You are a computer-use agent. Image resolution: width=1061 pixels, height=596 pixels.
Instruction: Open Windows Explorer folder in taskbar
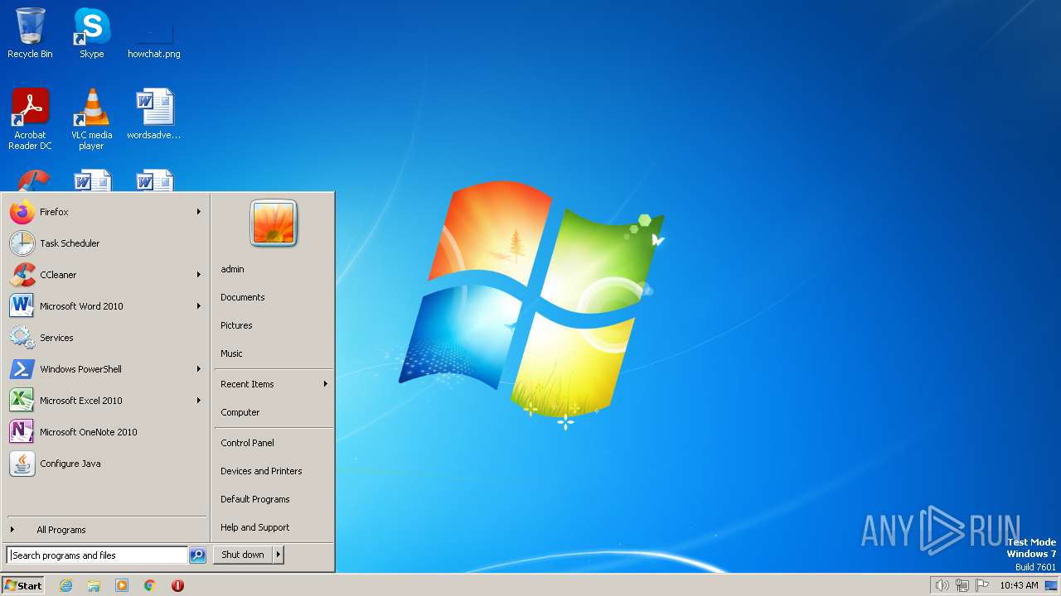click(94, 585)
